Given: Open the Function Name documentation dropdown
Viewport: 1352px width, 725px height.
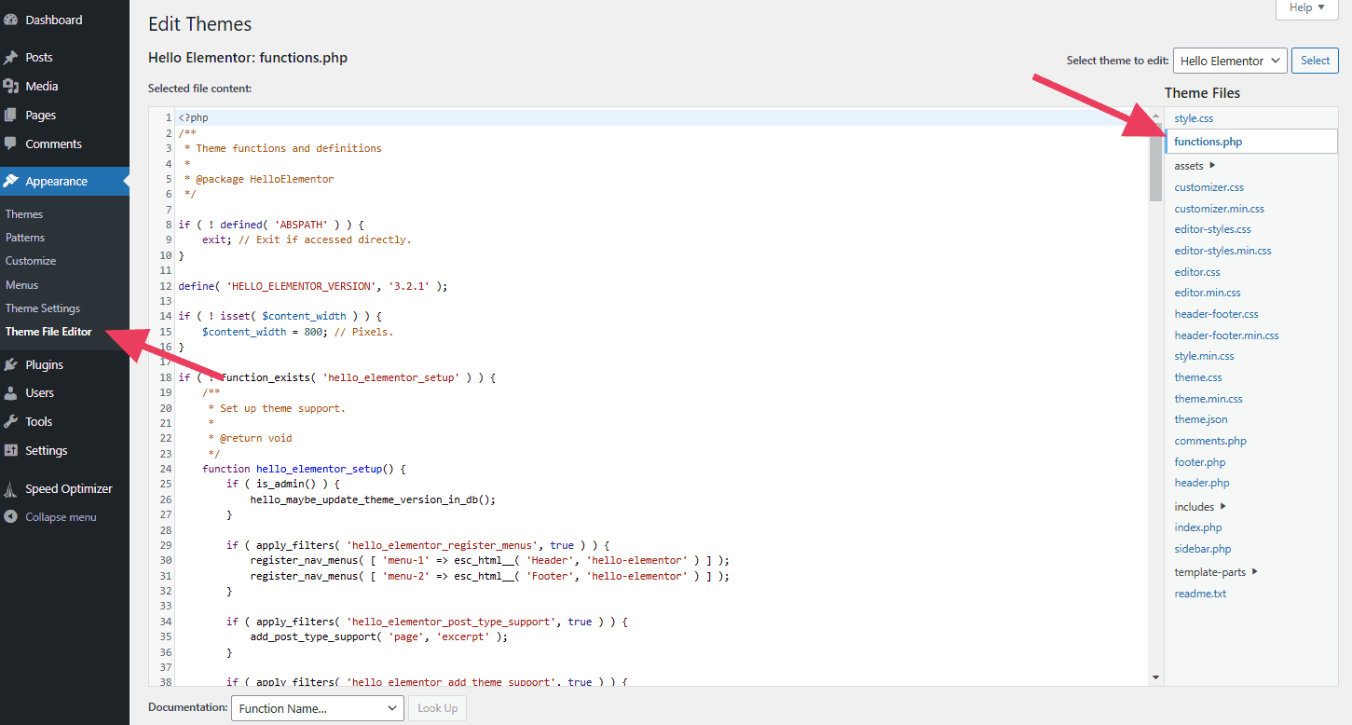Looking at the screenshot, I should pyautogui.click(x=317, y=708).
